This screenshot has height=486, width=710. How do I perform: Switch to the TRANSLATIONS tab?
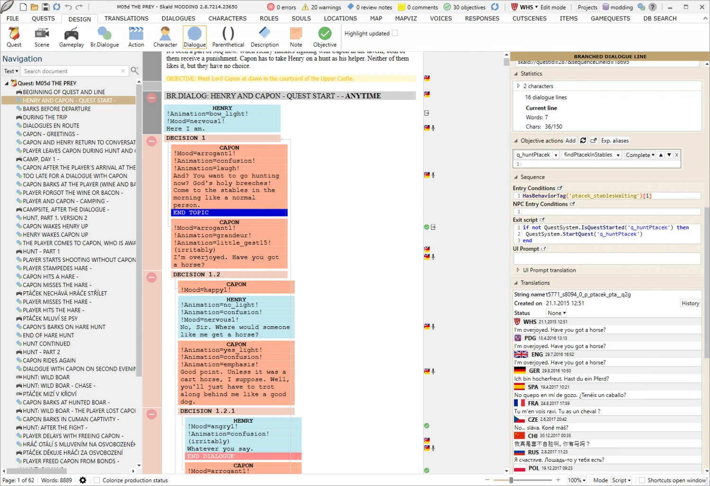[x=126, y=18]
